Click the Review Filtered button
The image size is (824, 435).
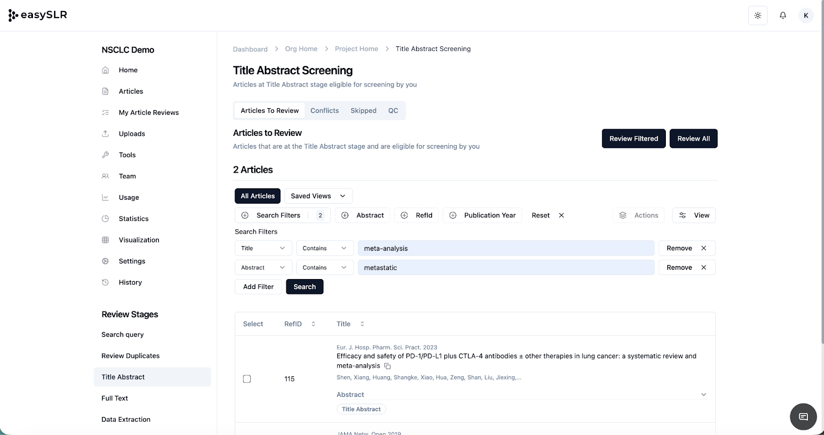pos(633,138)
